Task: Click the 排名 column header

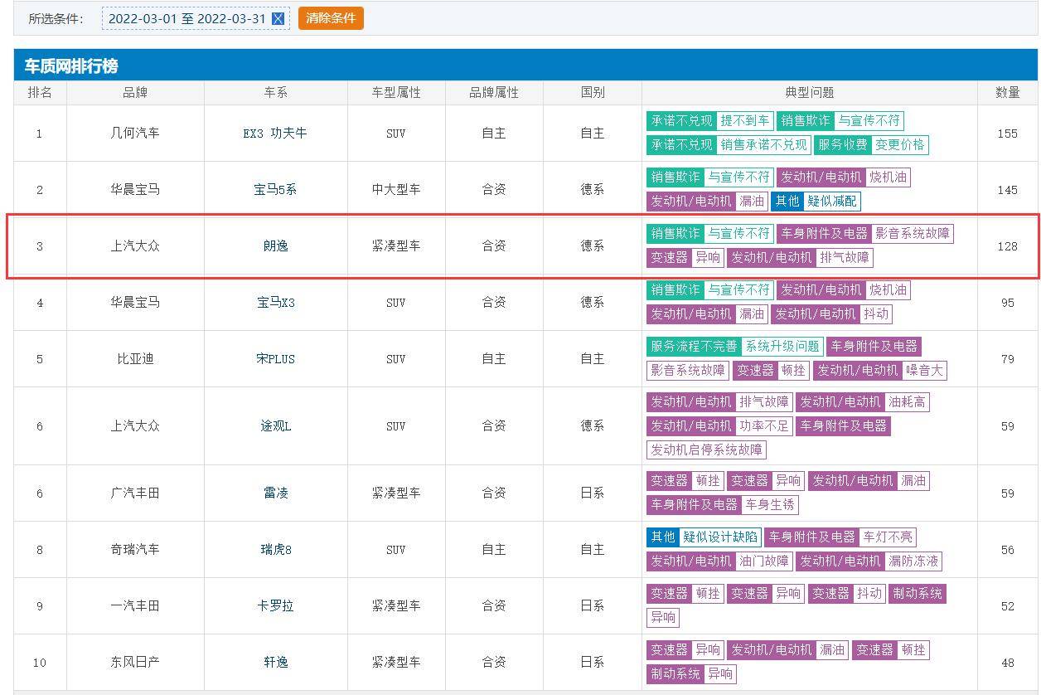Action: [40, 93]
